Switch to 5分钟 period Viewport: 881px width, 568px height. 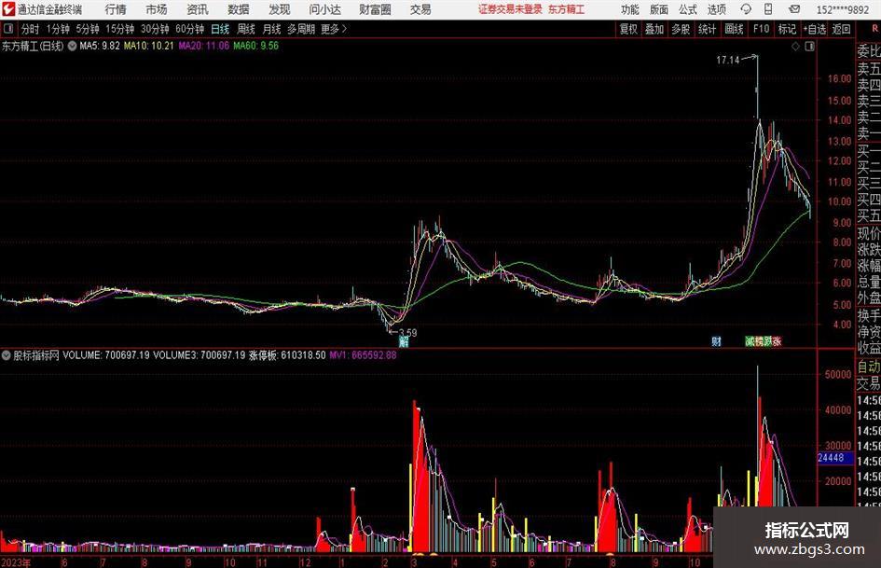[x=87, y=29]
